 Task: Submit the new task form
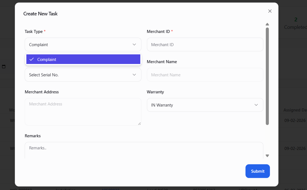pyautogui.click(x=257, y=171)
